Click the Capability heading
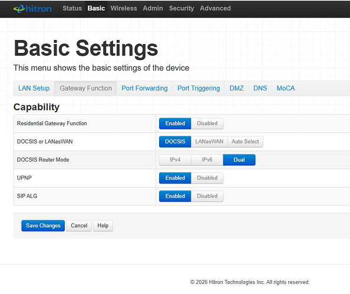The image size is (350, 294). [37, 107]
